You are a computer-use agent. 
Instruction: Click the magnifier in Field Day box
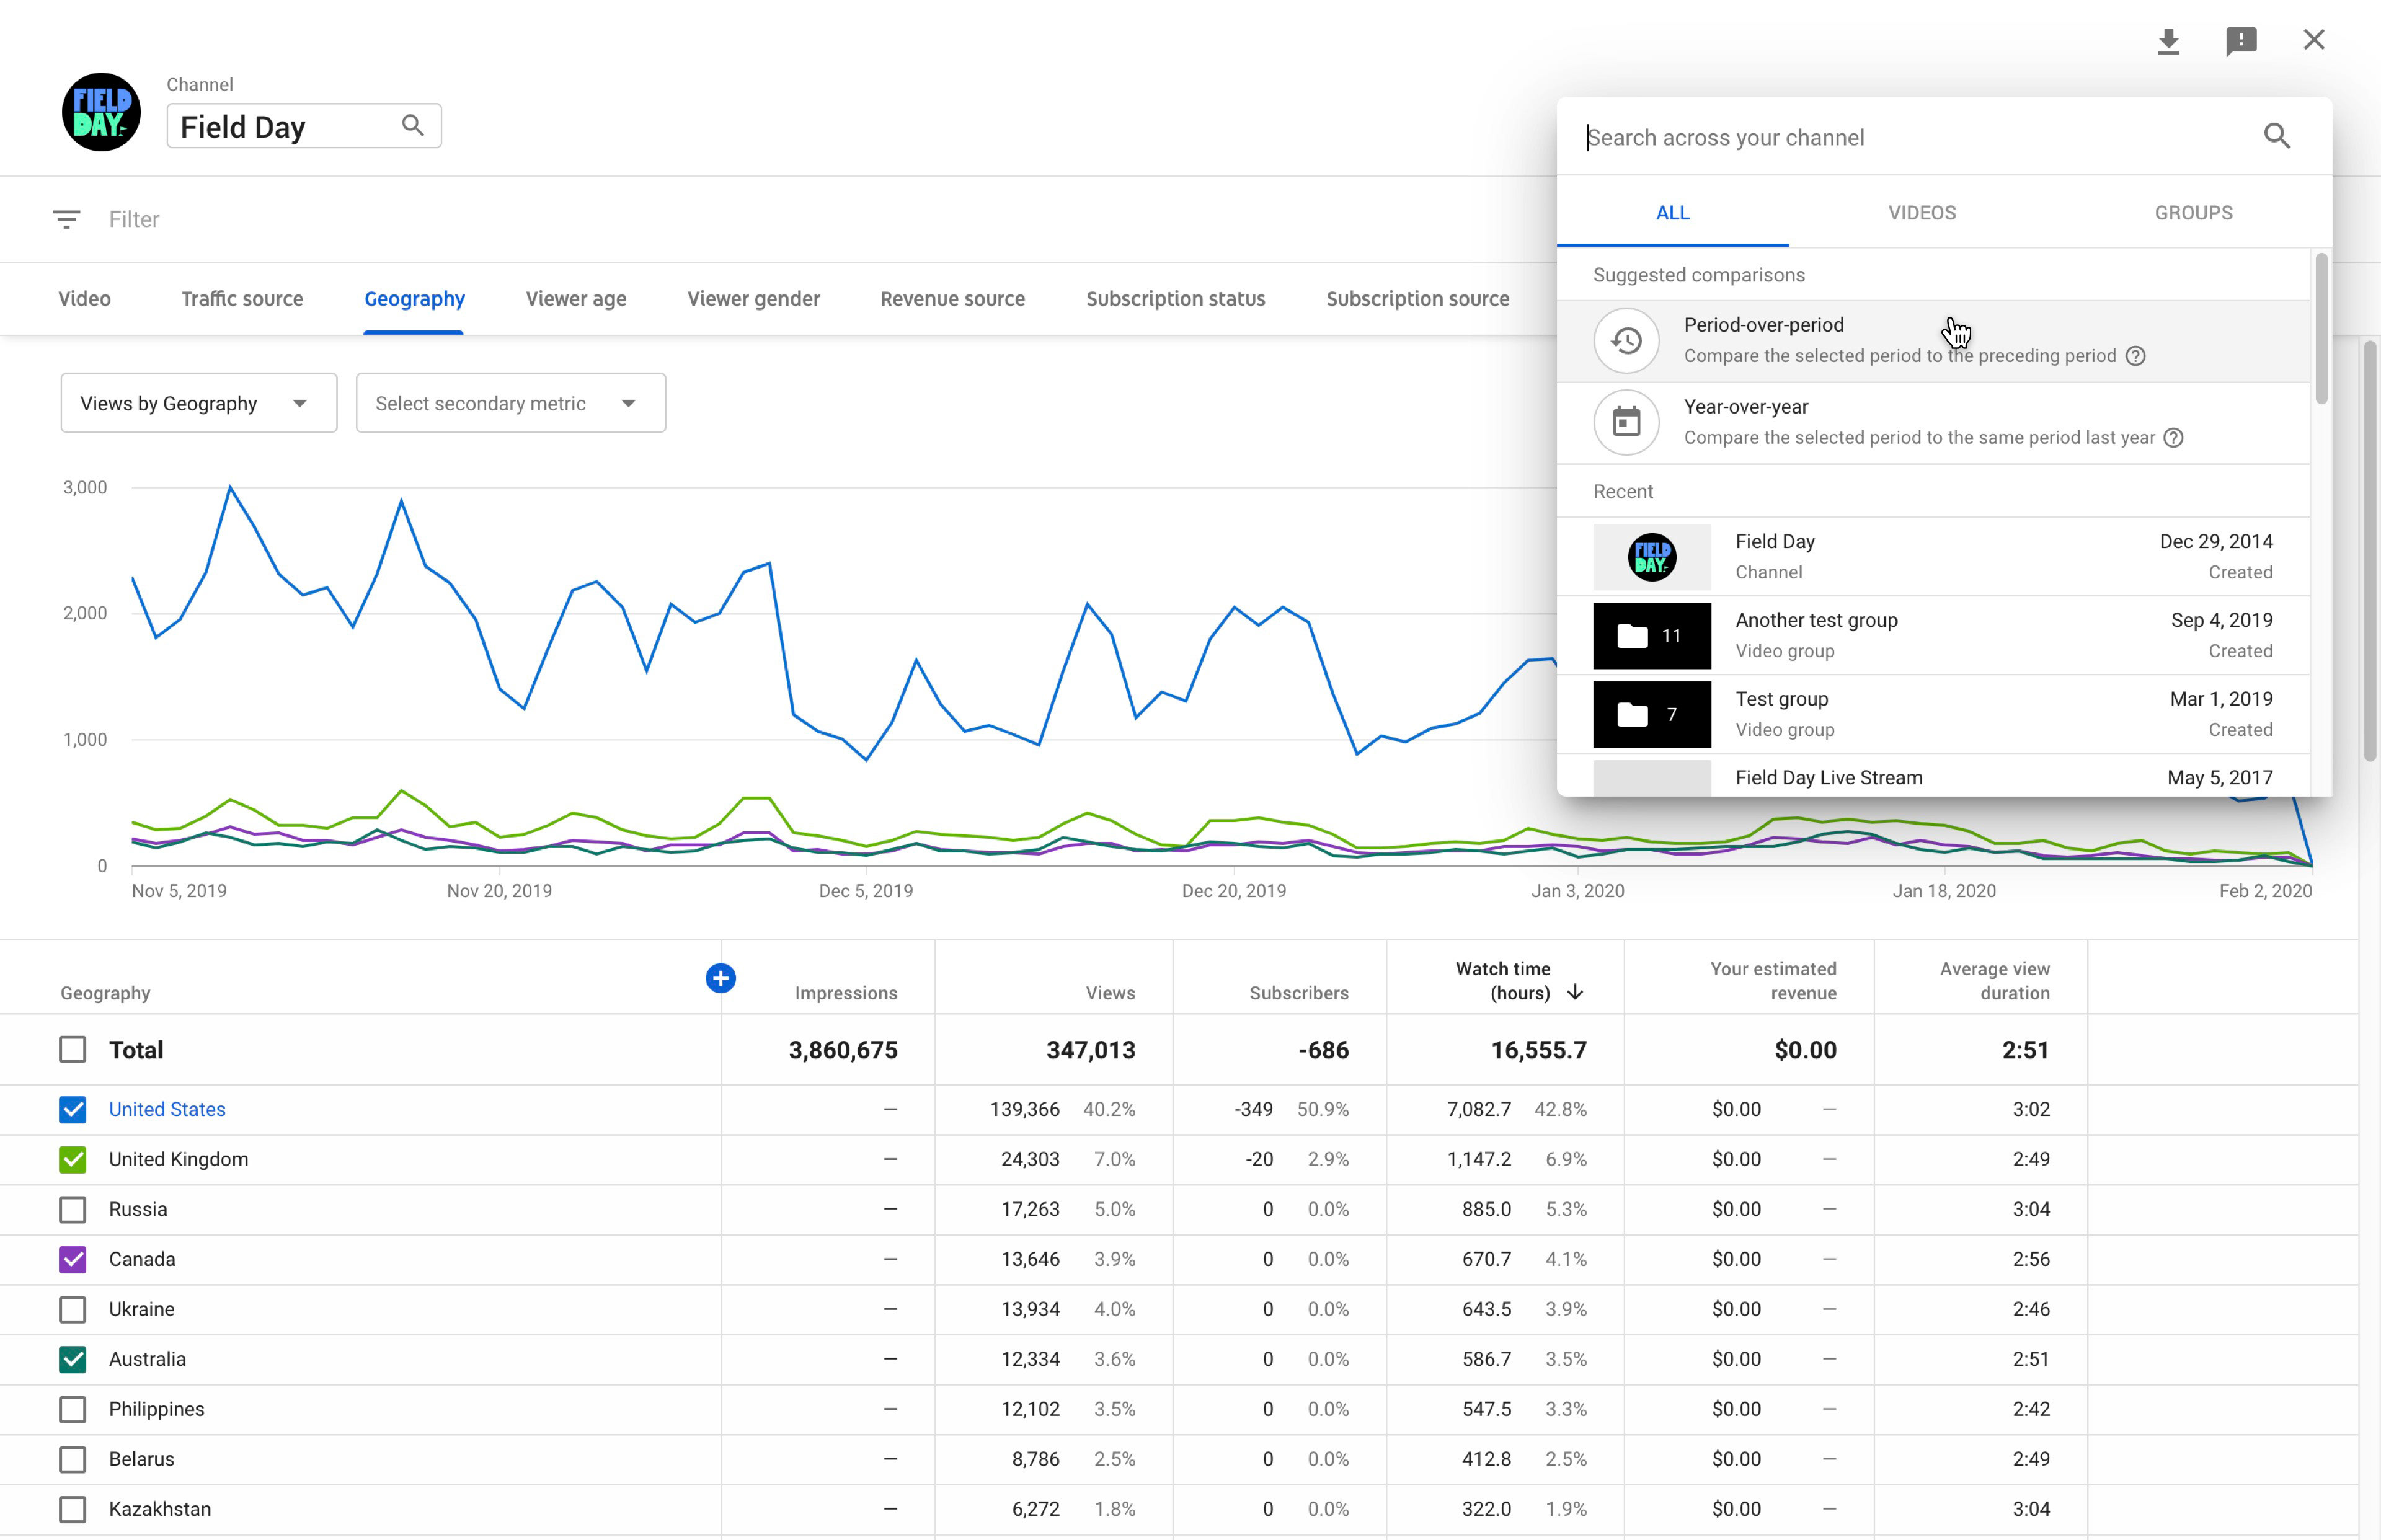412,126
